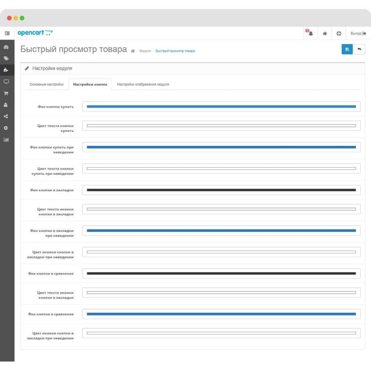
Task: Switch to Основные настройки tab
Action: [x=46, y=84]
